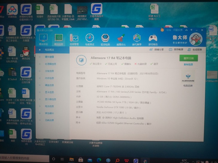
Task: Click the Killer E2500 Gigabit Ethernet text
Action: (x=124, y=123)
